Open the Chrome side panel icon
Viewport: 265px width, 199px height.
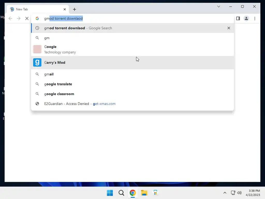[238, 18]
